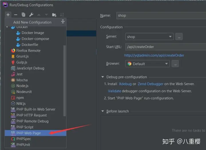Screen dimensions: 206x150
Task: Open the Browser dropdown showing Default
Action: pos(147,64)
